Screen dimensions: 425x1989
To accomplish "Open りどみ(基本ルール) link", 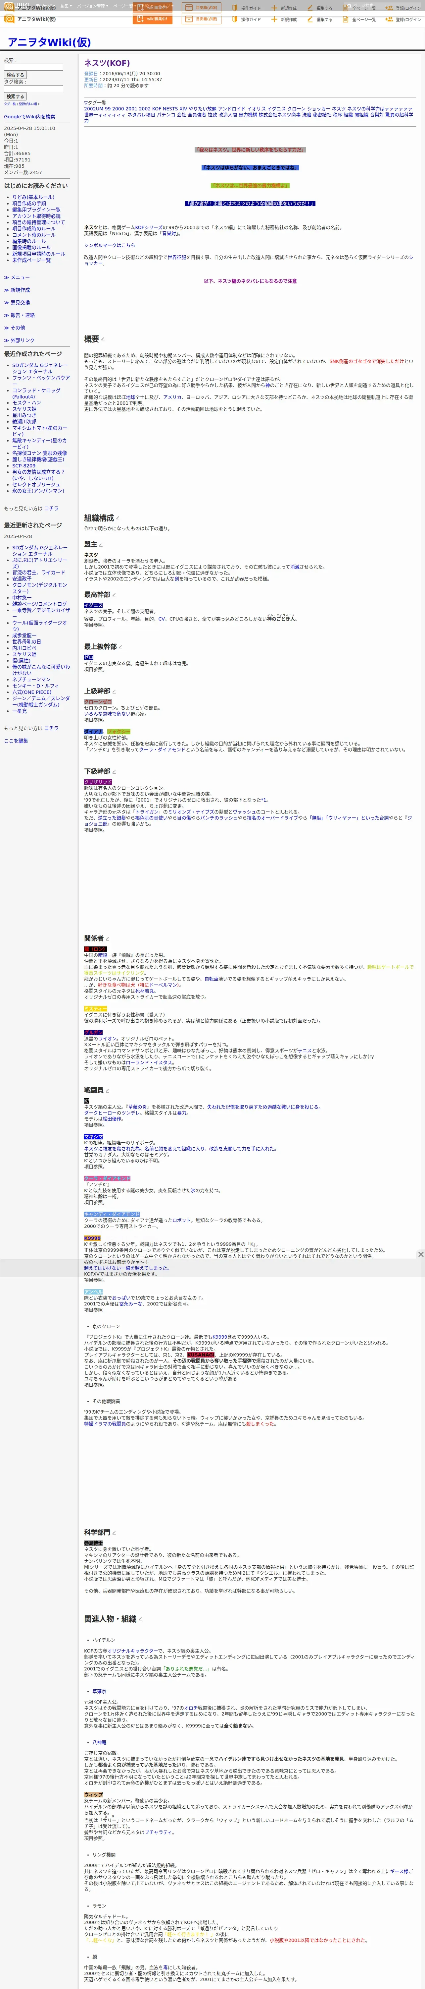I will (x=33, y=197).
